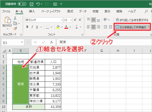Toggle Bold formatting
The width and height of the screenshot is (152, 112).
click(27, 27)
